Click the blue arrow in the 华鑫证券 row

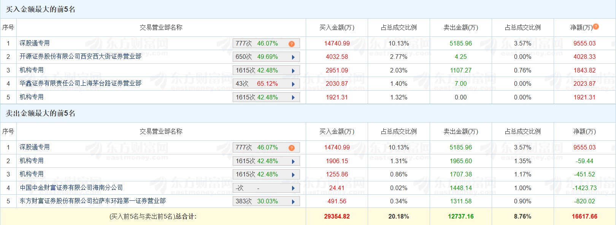tap(293, 84)
